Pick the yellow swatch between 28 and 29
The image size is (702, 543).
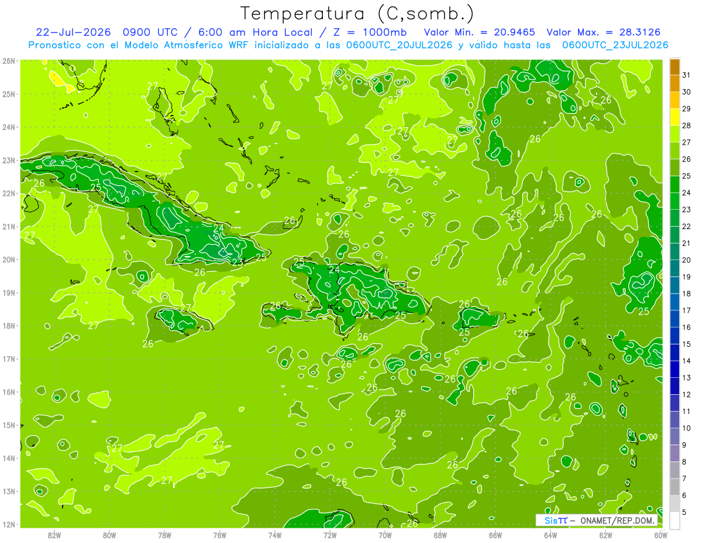pyautogui.click(x=675, y=117)
